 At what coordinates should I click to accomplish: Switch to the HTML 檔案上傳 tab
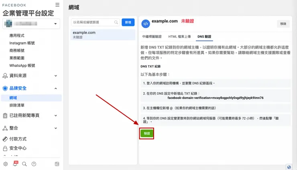click(x=179, y=36)
